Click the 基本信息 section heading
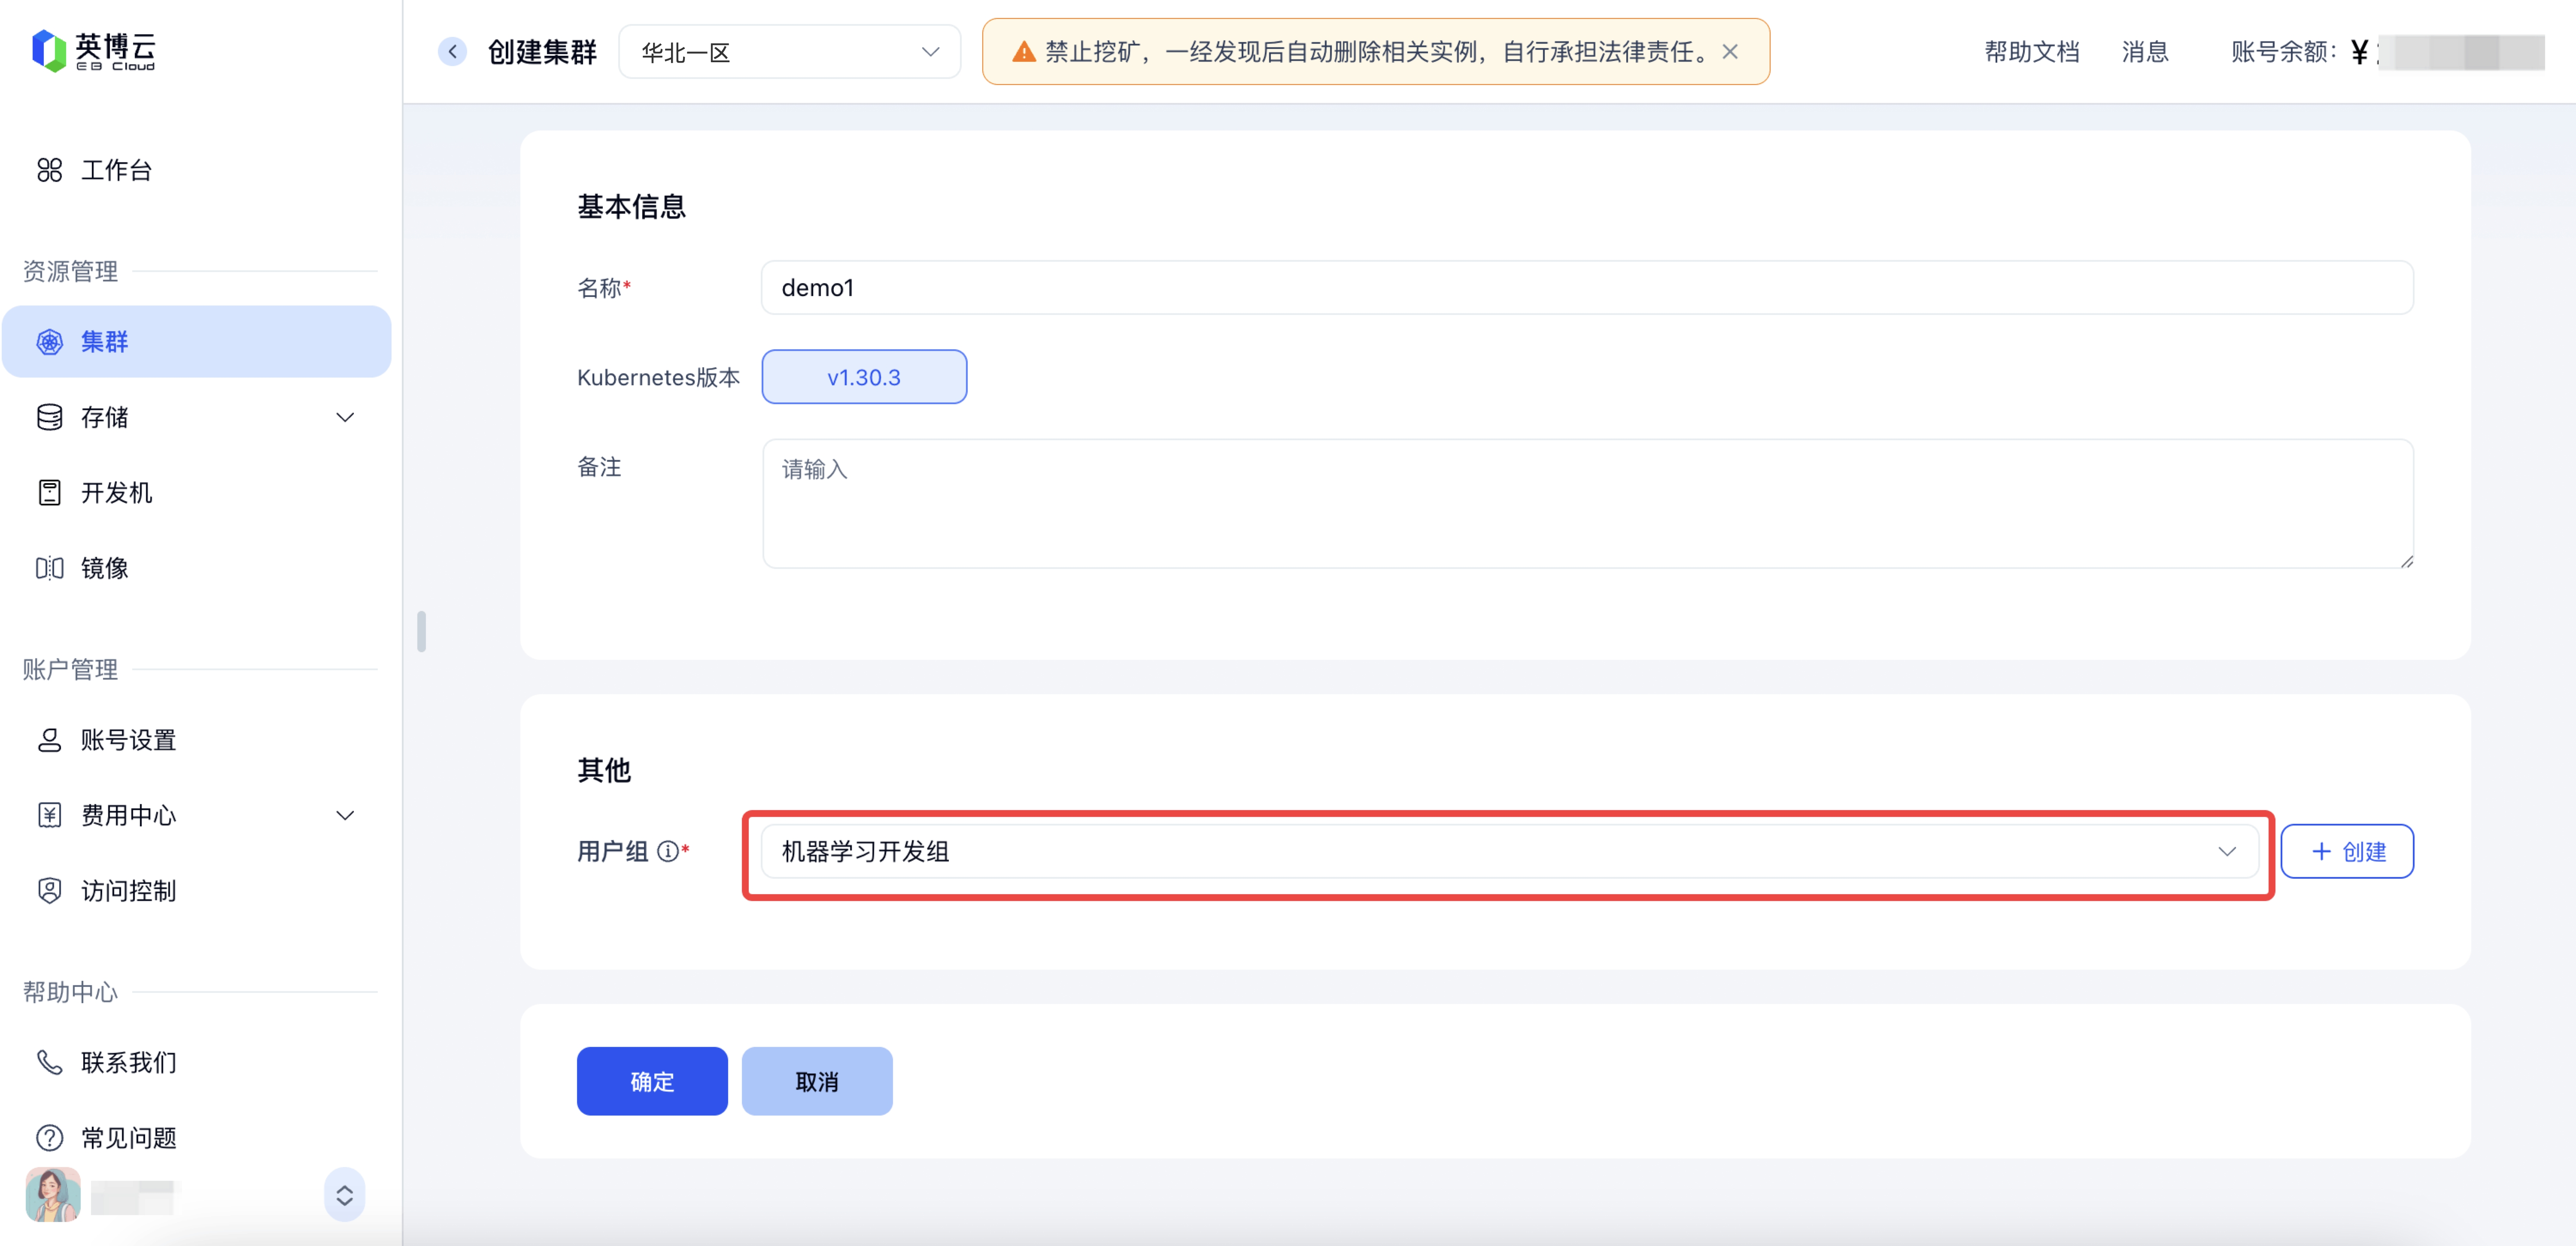Image resolution: width=2576 pixels, height=1246 pixels. (631, 207)
